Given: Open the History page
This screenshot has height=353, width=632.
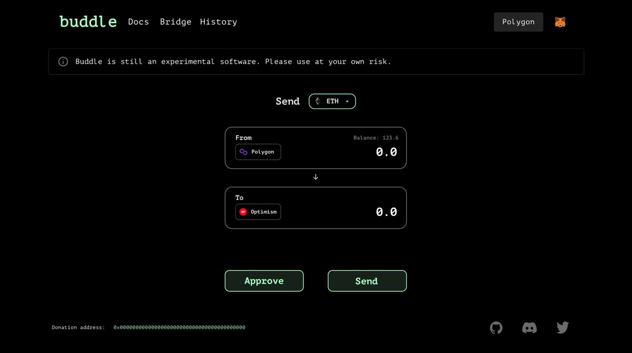Looking at the screenshot, I should coord(219,22).
